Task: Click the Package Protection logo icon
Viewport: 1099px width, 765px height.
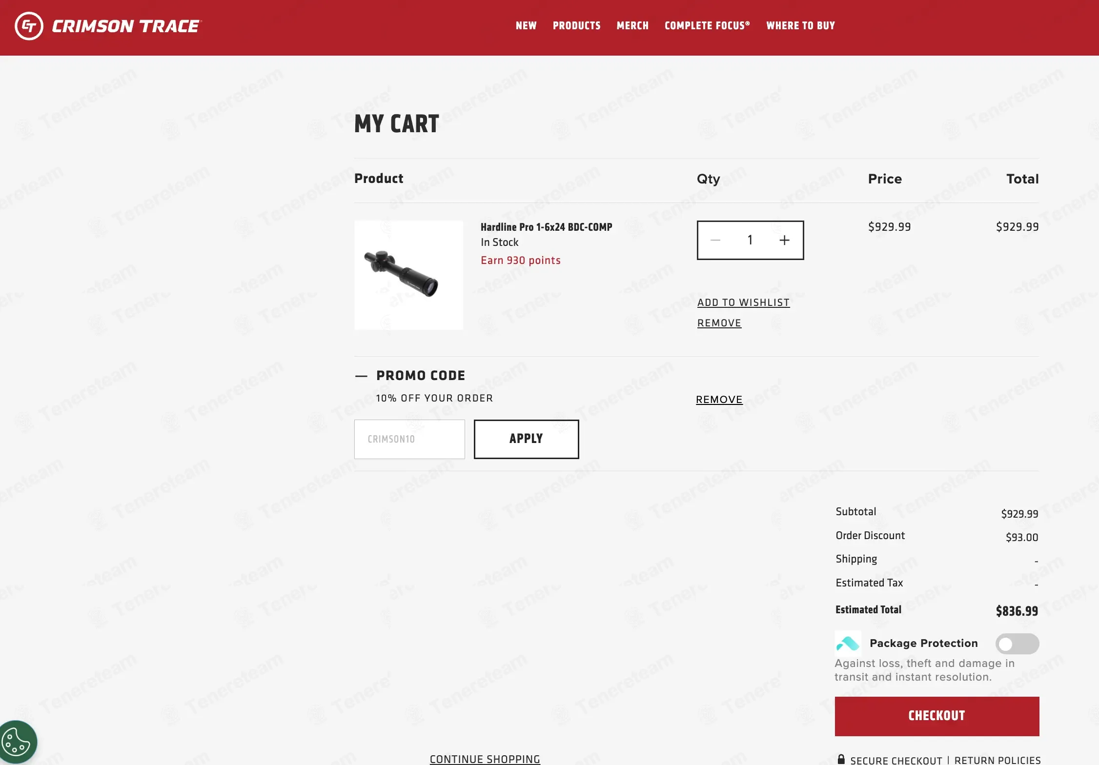Action: (x=848, y=643)
